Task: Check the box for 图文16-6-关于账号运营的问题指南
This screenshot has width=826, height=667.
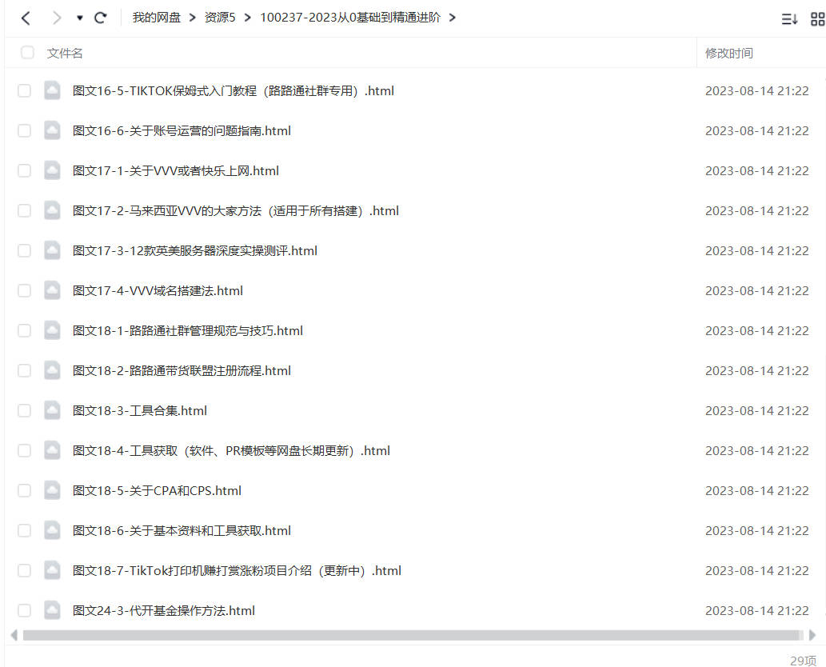Action: [x=24, y=130]
